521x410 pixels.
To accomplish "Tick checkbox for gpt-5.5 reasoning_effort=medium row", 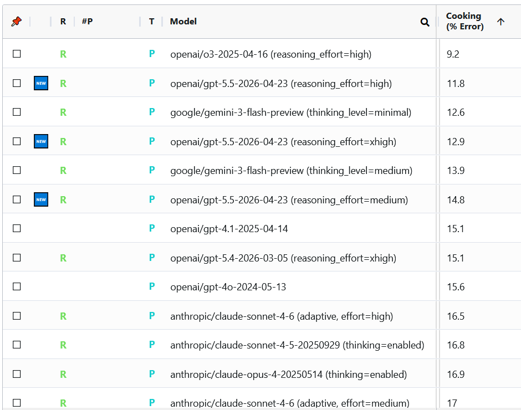I will (17, 199).
